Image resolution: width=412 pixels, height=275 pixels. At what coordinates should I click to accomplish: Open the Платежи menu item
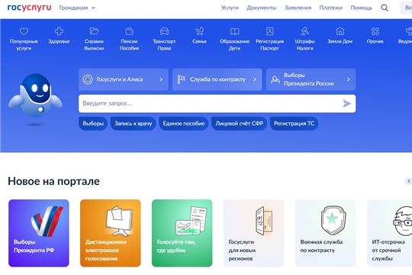tap(331, 8)
